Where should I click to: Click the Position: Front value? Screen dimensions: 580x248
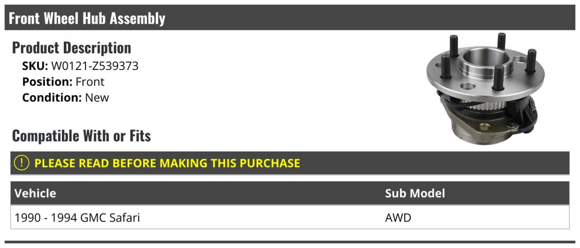[x=90, y=82]
